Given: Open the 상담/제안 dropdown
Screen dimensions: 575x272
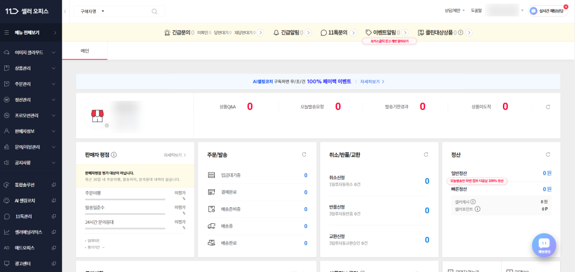Looking at the screenshot, I should point(454,11).
